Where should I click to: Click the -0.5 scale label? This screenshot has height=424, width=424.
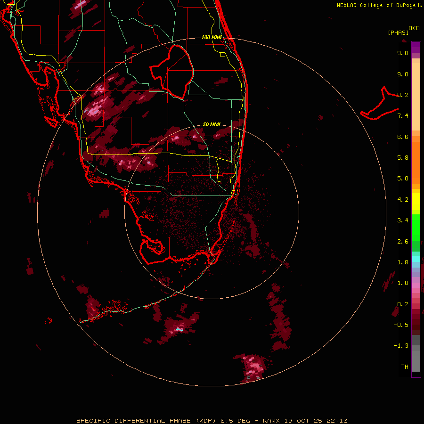(401, 325)
